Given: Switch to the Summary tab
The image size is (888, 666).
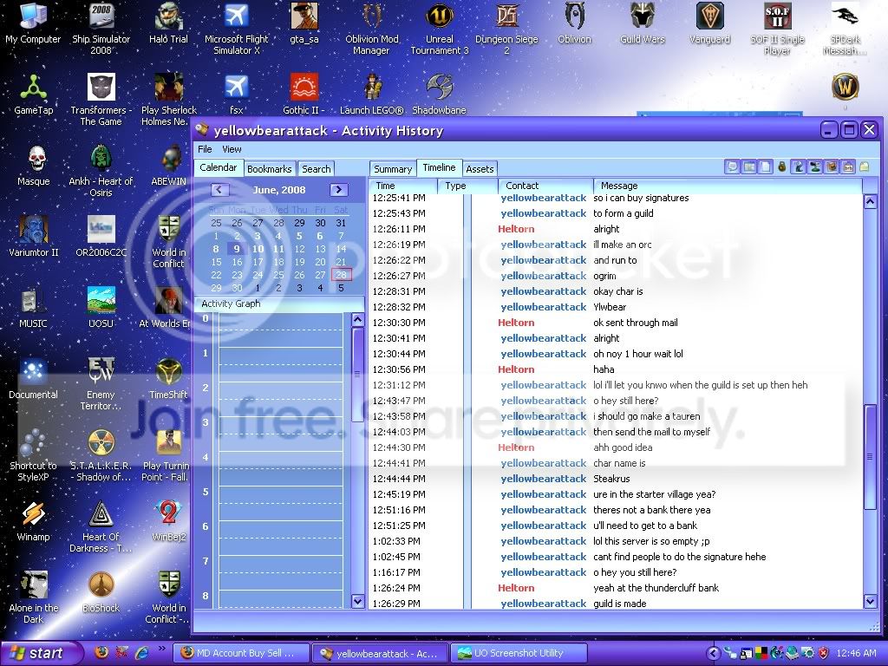Looking at the screenshot, I should click(393, 169).
